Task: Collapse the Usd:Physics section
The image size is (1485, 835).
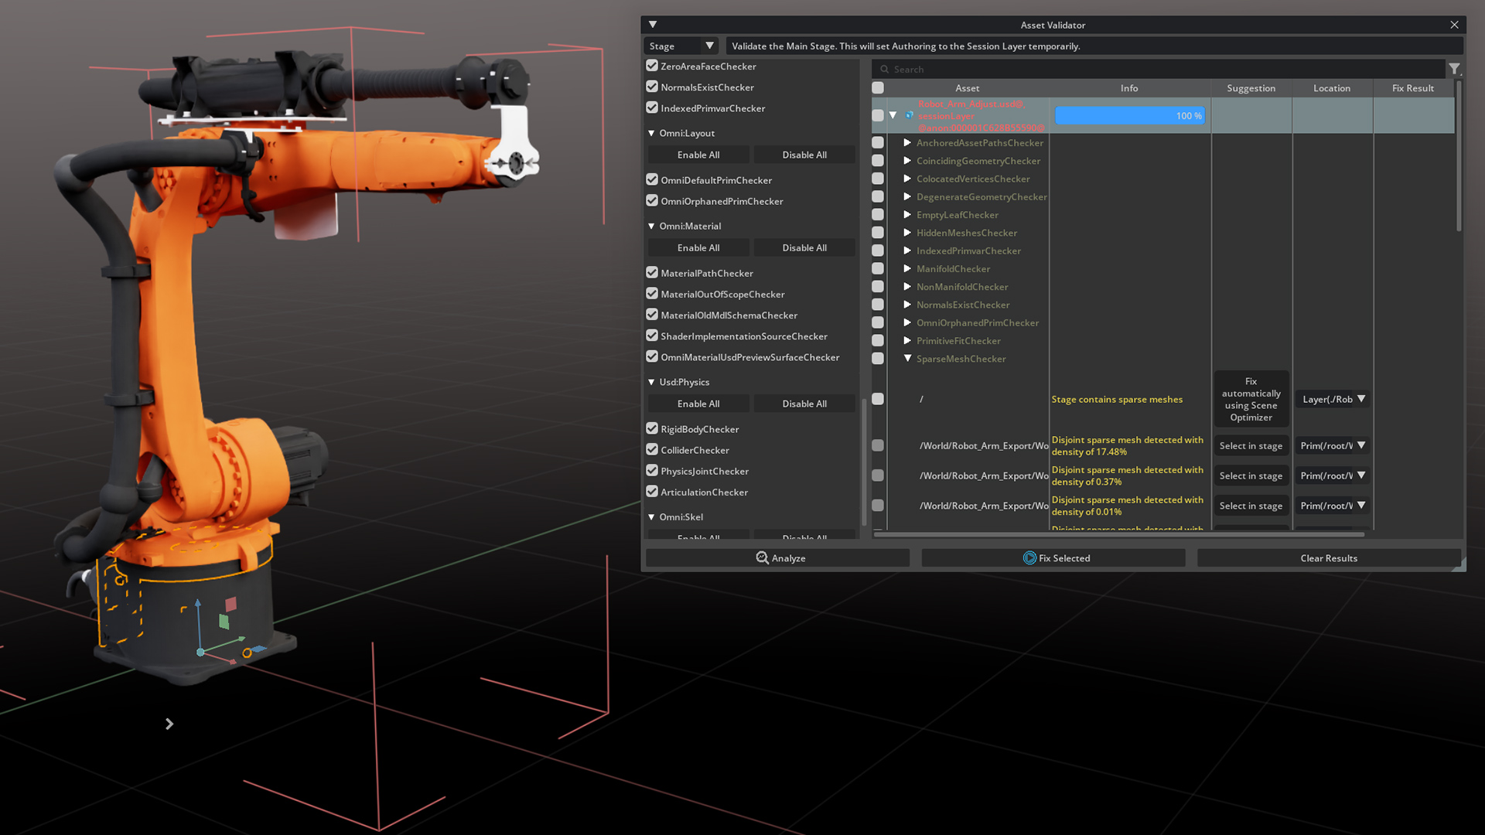Action: [x=651, y=382]
